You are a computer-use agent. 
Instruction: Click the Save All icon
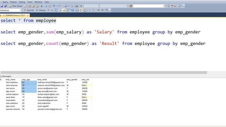(6, 6)
